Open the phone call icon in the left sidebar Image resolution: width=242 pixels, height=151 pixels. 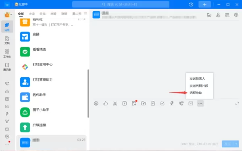(7, 83)
